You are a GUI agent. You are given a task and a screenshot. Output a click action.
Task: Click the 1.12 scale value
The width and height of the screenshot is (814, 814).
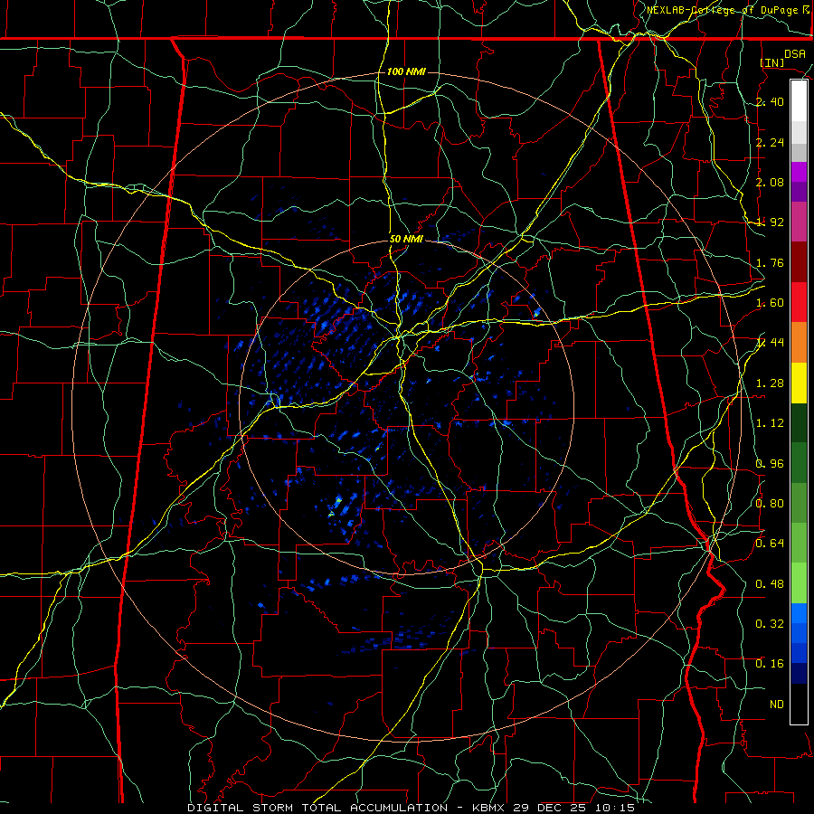point(770,423)
